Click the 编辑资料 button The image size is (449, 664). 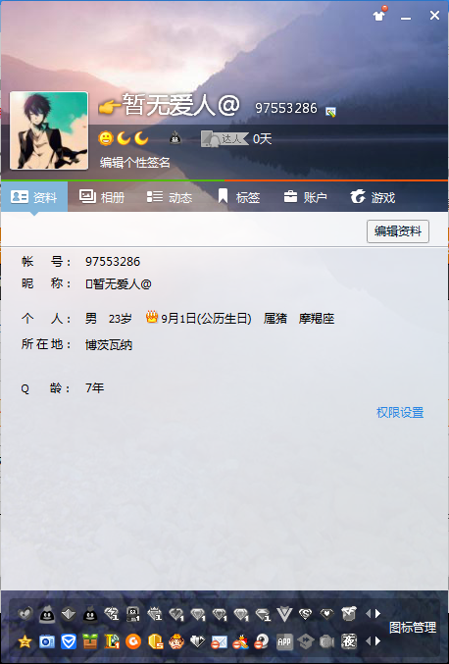pyautogui.click(x=398, y=231)
